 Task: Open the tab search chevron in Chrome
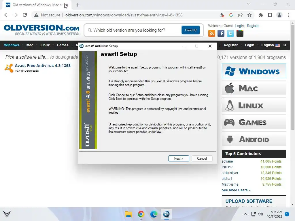(x=249, y=4)
